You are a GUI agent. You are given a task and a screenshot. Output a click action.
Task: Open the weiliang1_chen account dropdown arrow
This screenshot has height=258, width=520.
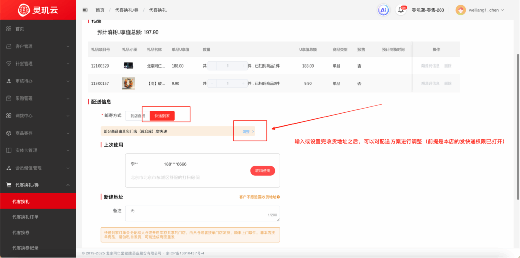(x=503, y=10)
